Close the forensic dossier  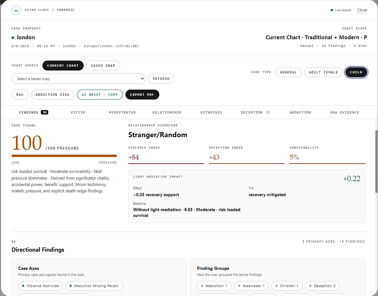(362, 10)
